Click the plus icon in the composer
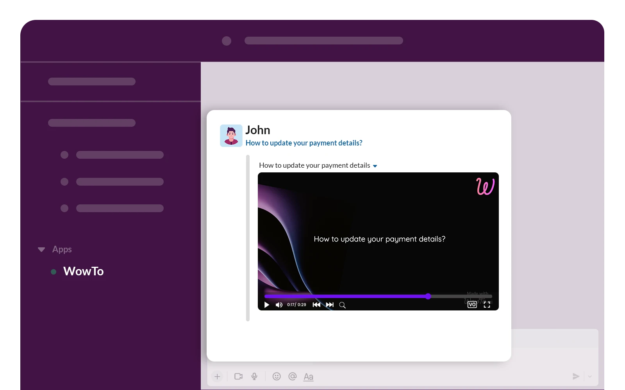The height and width of the screenshot is (390, 625). [x=218, y=376]
